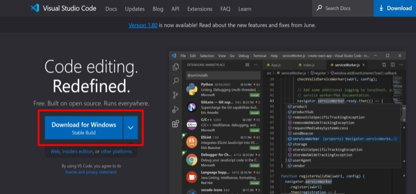Screen dimensions: 416x194
Task: Open the Learn navigation link
Action: coord(245,9)
